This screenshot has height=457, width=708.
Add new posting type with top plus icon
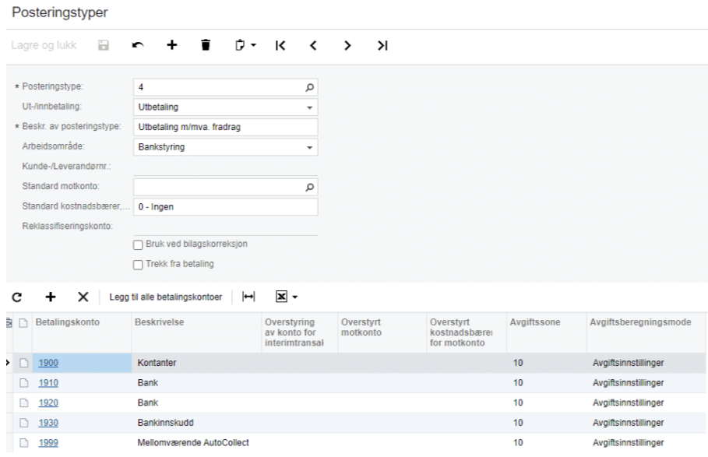(x=171, y=45)
